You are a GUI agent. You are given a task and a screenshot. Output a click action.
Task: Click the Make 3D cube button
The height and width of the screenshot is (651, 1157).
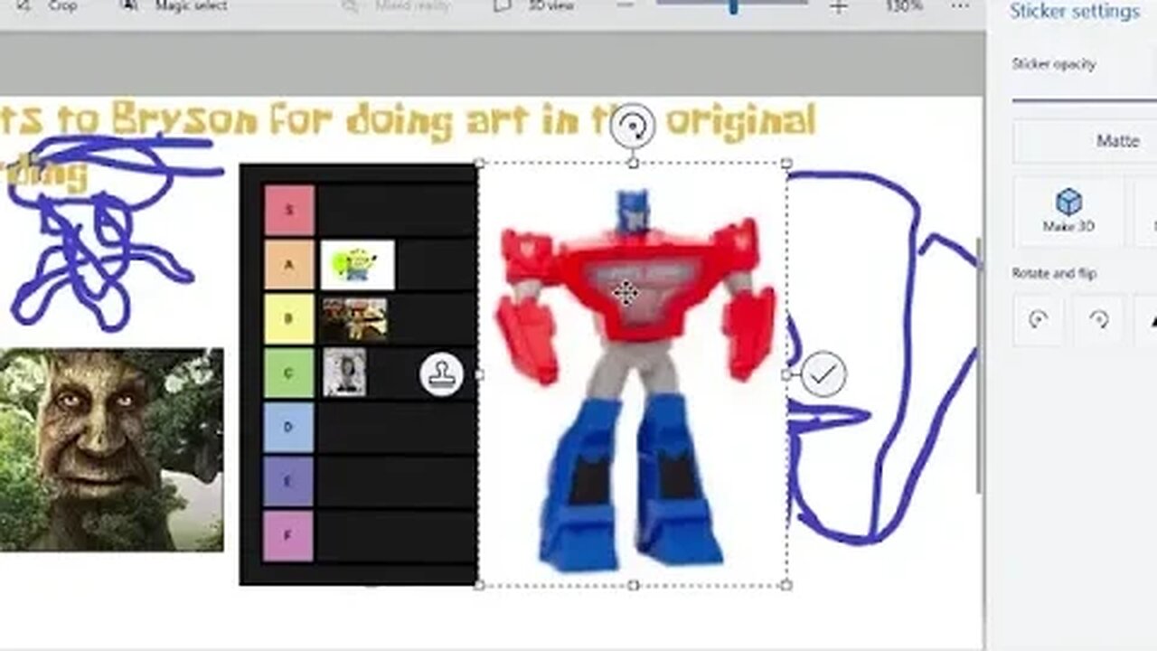(x=1068, y=212)
